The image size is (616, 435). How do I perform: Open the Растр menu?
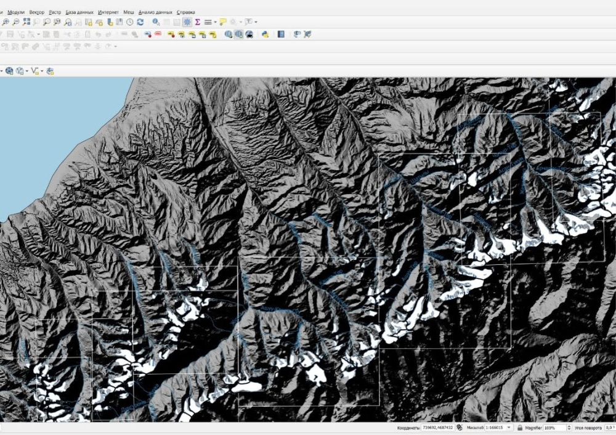point(55,12)
